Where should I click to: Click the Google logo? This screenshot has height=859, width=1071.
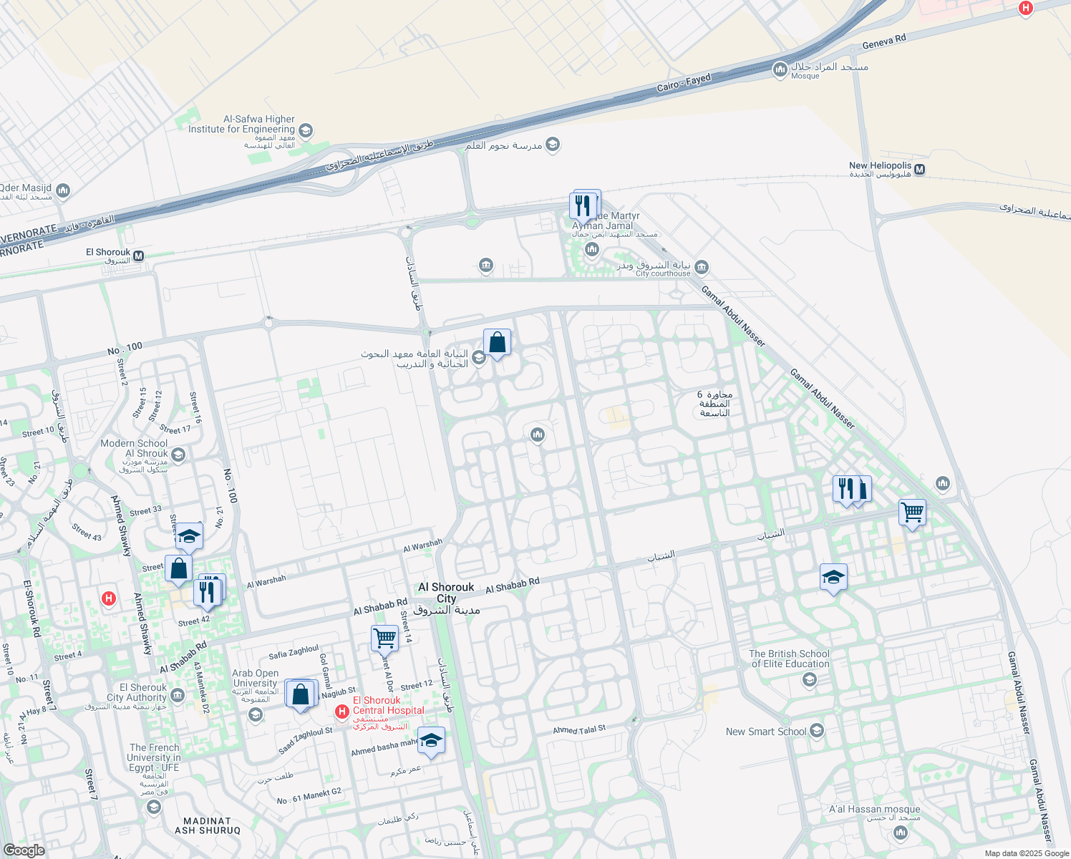[x=24, y=850]
